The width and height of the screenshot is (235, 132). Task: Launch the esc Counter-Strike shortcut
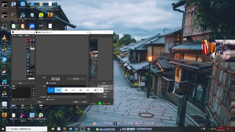tap(4, 116)
